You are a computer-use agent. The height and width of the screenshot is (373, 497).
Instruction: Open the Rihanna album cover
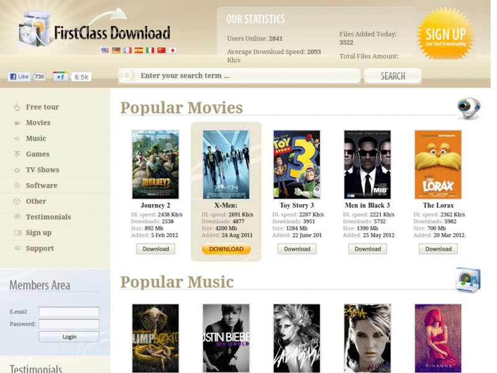point(438,338)
